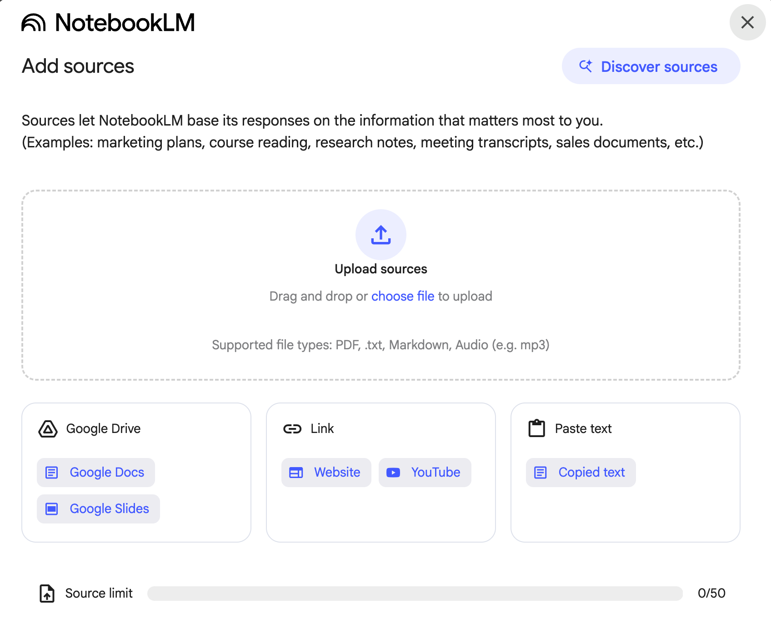Click the Google Drive triangle icon
Image resolution: width=771 pixels, height=624 pixels.
48,428
